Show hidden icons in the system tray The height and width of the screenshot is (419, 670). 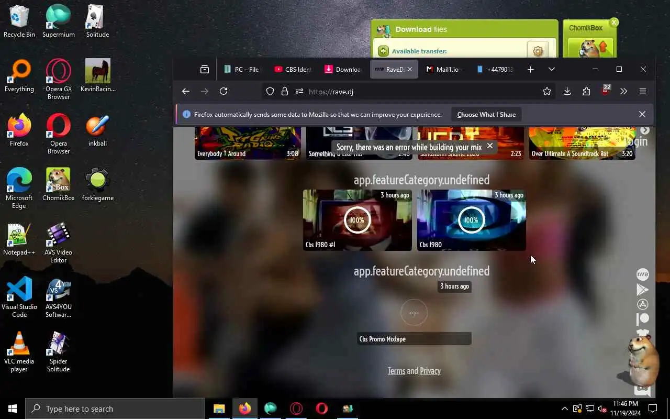tap(564, 409)
